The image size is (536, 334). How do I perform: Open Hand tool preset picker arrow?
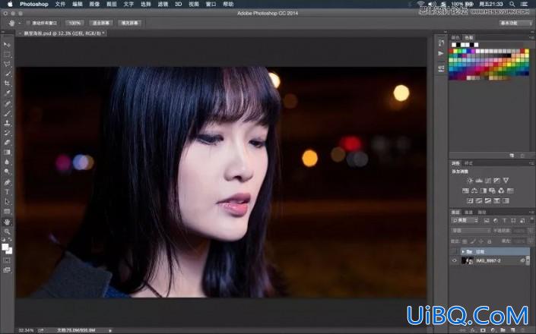coord(20,23)
